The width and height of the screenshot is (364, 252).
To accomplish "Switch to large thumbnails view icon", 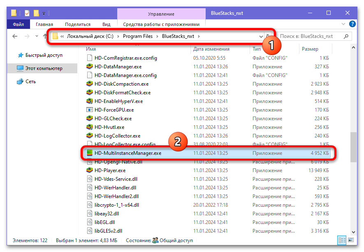I will [x=351, y=240].
